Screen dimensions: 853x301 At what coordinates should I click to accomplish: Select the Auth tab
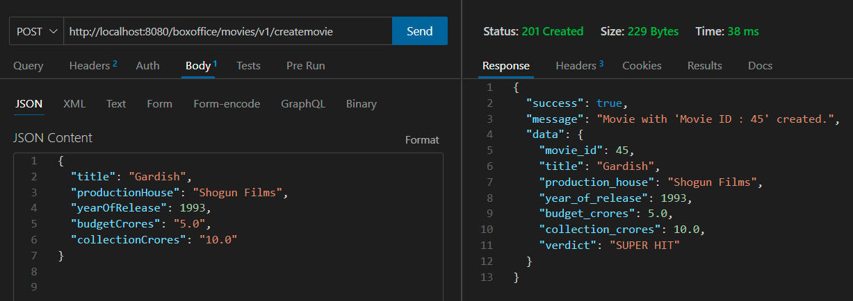pyautogui.click(x=147, y=66)
